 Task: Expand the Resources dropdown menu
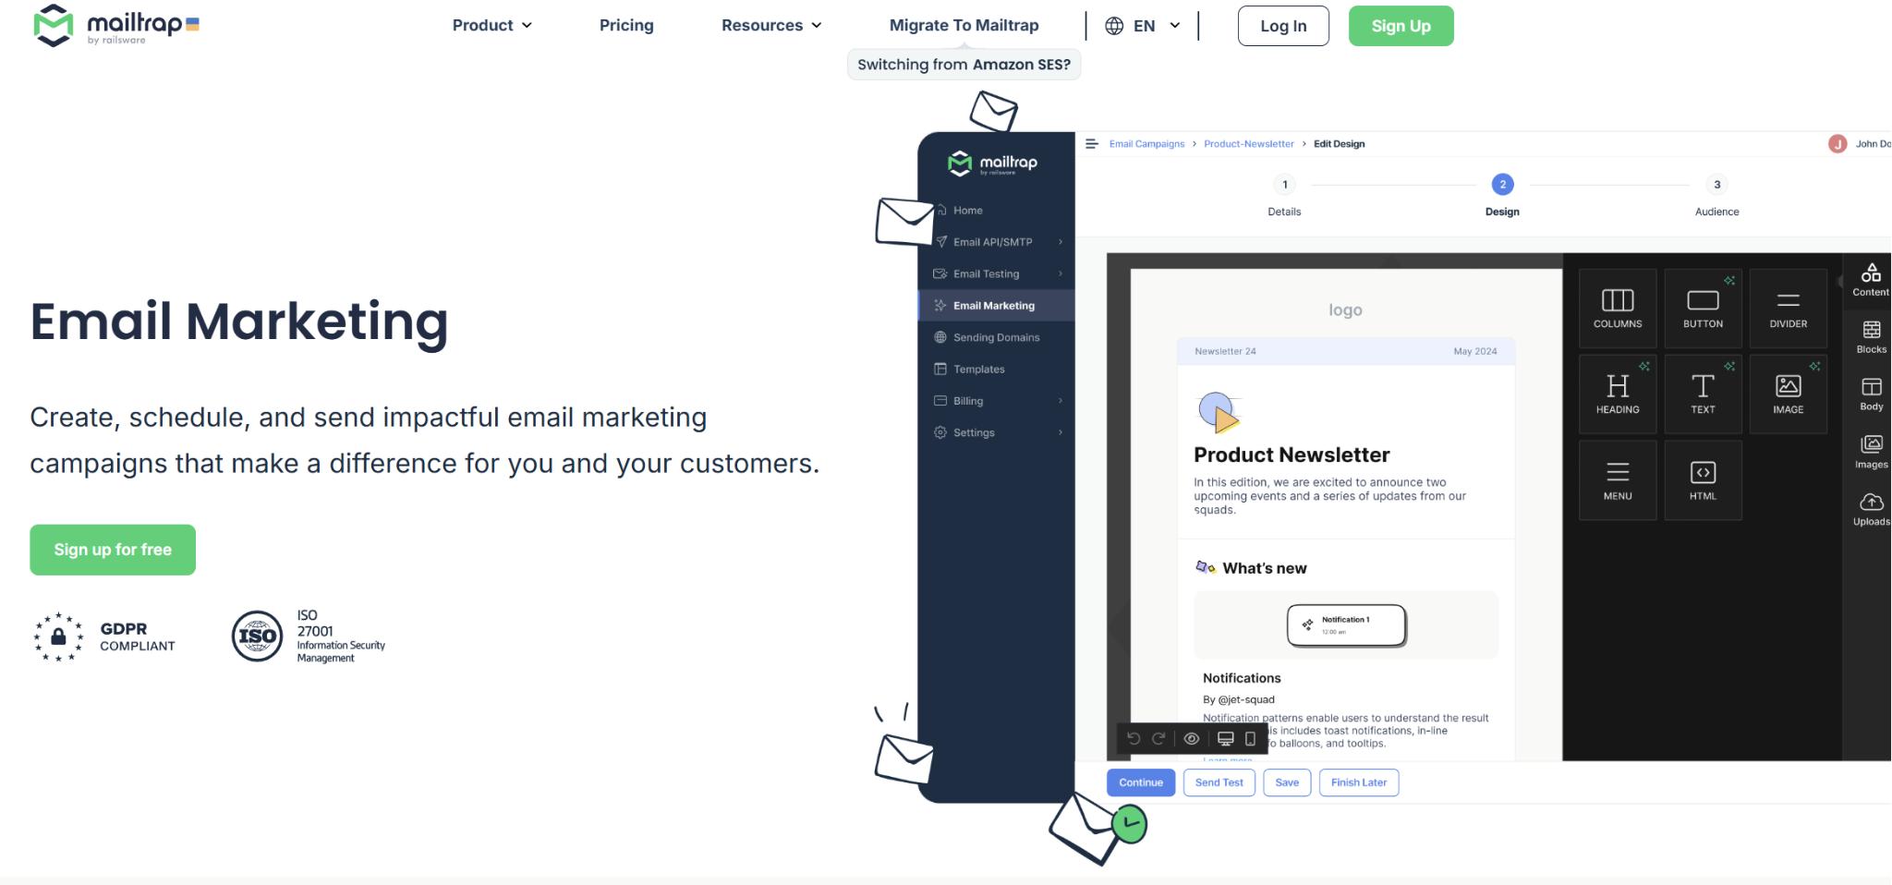pyautogui.click(x=771, y=26)
